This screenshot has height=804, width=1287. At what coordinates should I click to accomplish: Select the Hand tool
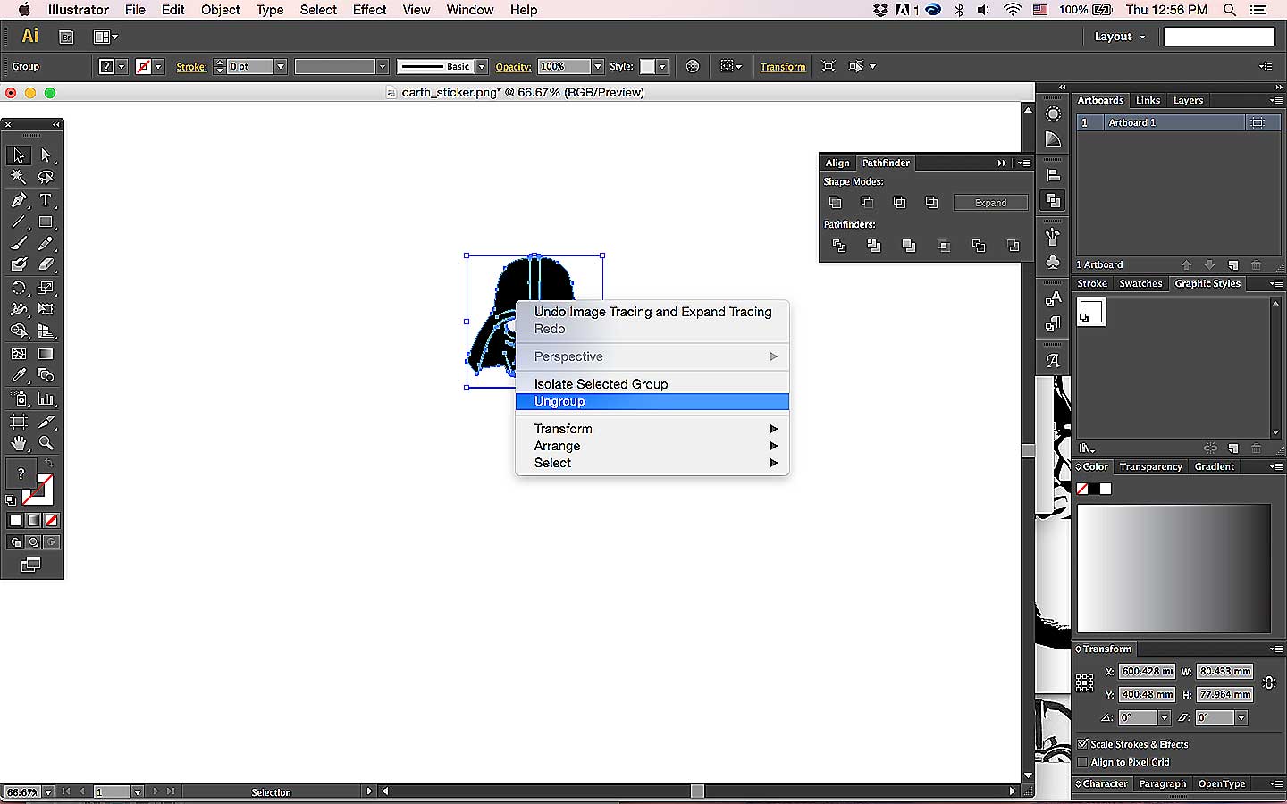[x=19, y=443]
